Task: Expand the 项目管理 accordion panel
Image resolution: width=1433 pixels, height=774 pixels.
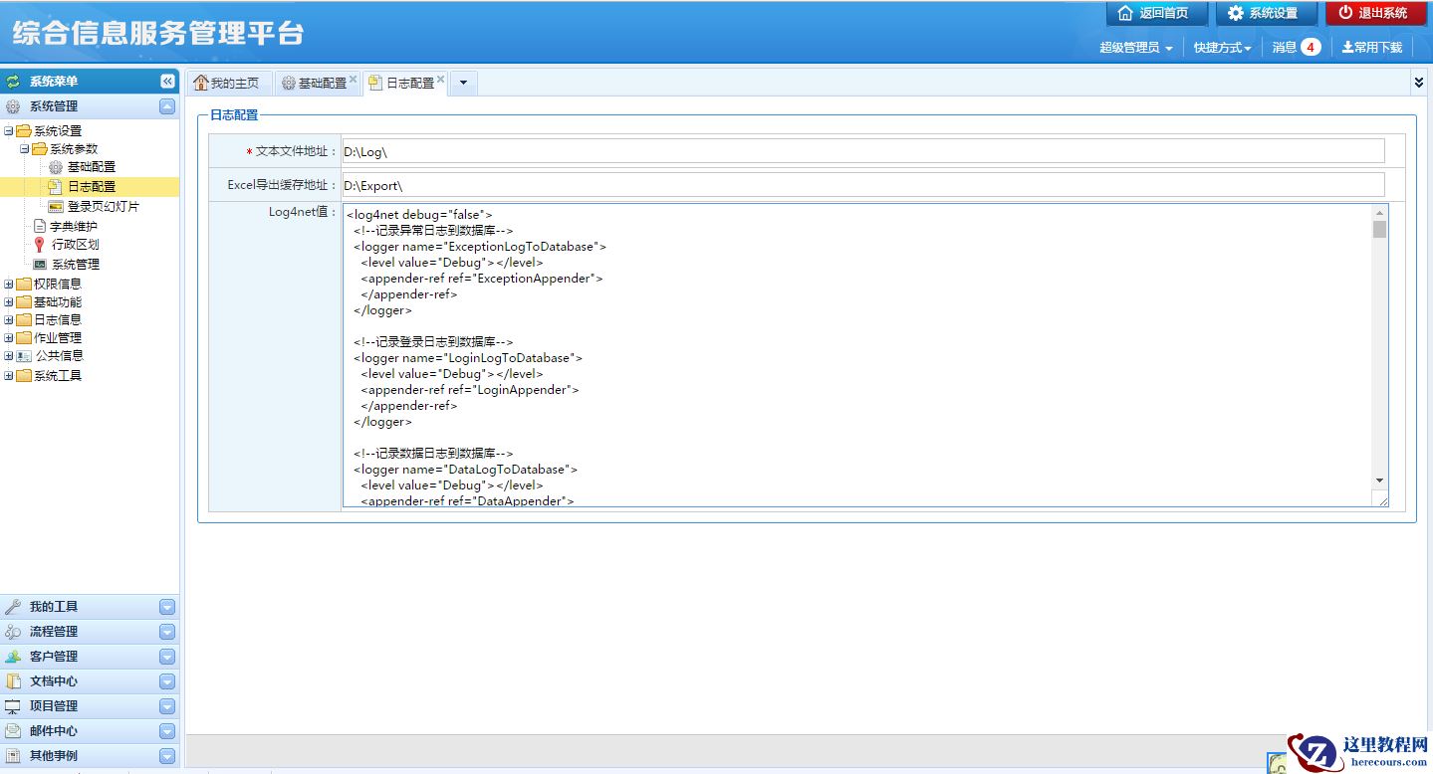Action: [x=167, y=706]
